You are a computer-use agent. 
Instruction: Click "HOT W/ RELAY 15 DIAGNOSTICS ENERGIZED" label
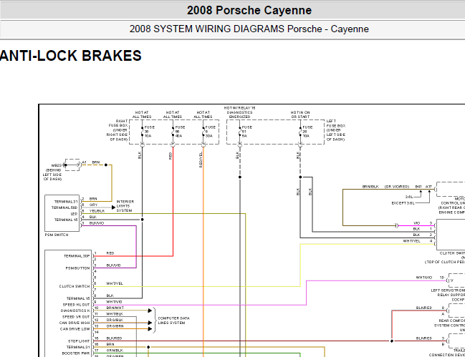tap(239, 112)
